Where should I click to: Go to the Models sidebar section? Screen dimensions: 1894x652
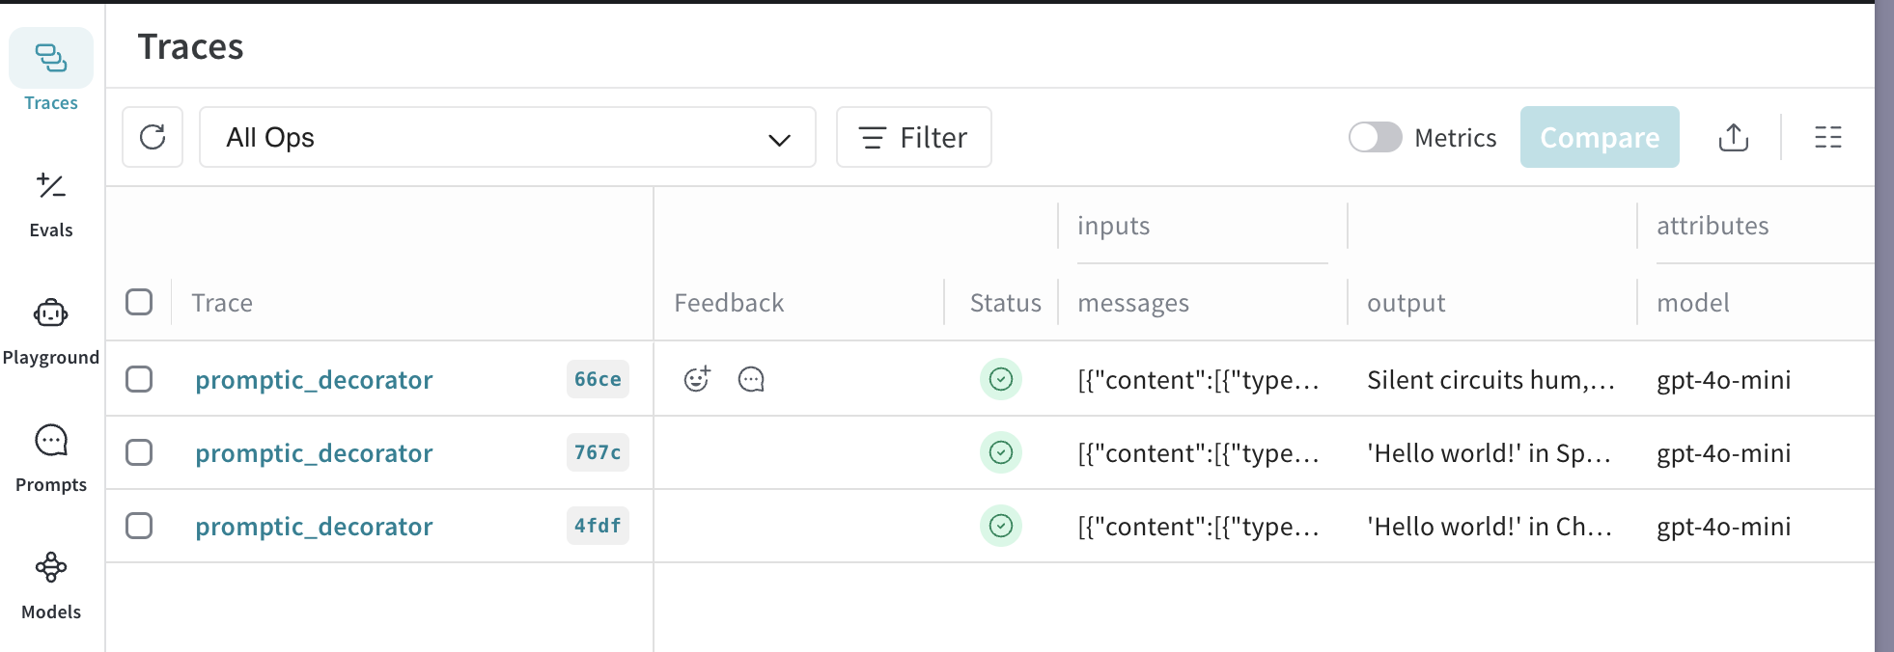(x=51, y=585)
